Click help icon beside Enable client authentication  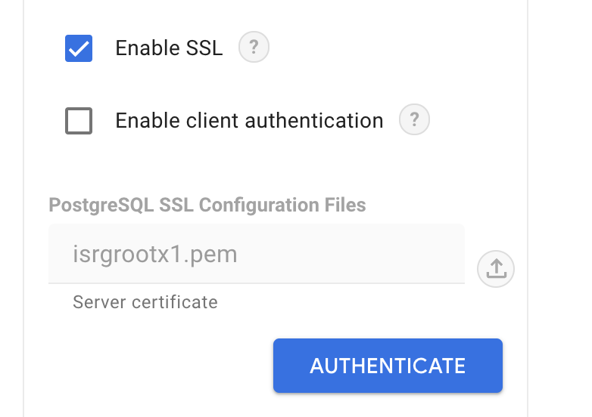(x=414, y=120)
